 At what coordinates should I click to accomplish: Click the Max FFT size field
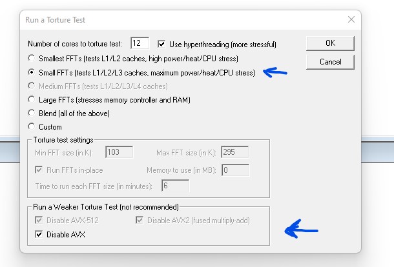(x=234, y=153)
